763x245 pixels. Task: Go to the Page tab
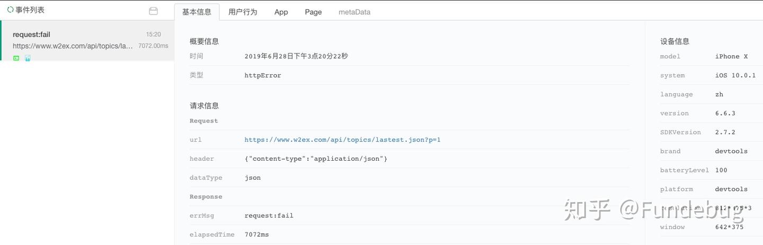click(313, 12)
